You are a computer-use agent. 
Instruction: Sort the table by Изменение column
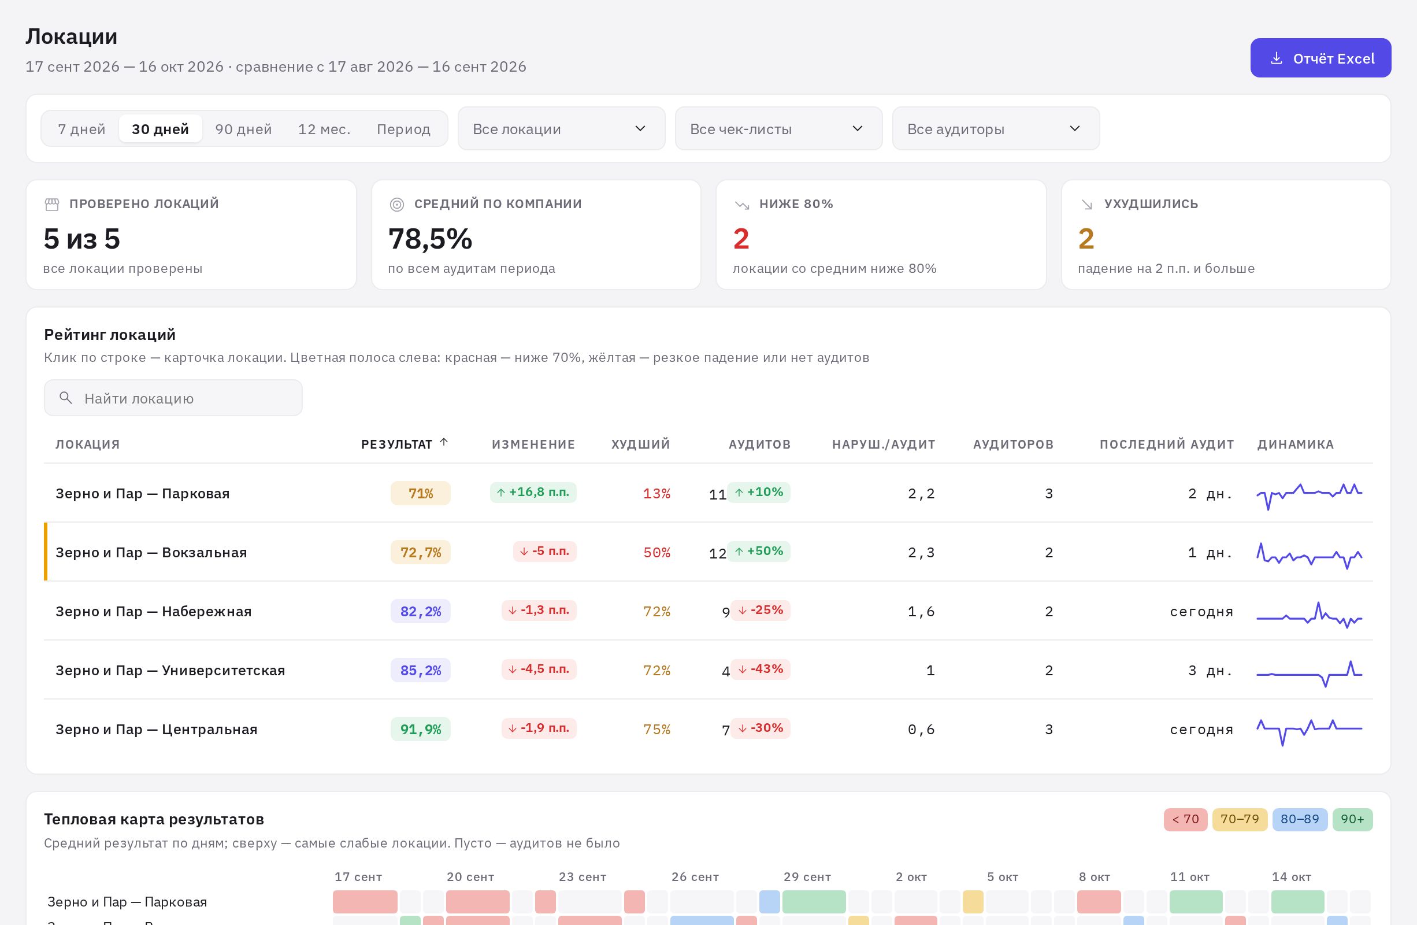533,444
